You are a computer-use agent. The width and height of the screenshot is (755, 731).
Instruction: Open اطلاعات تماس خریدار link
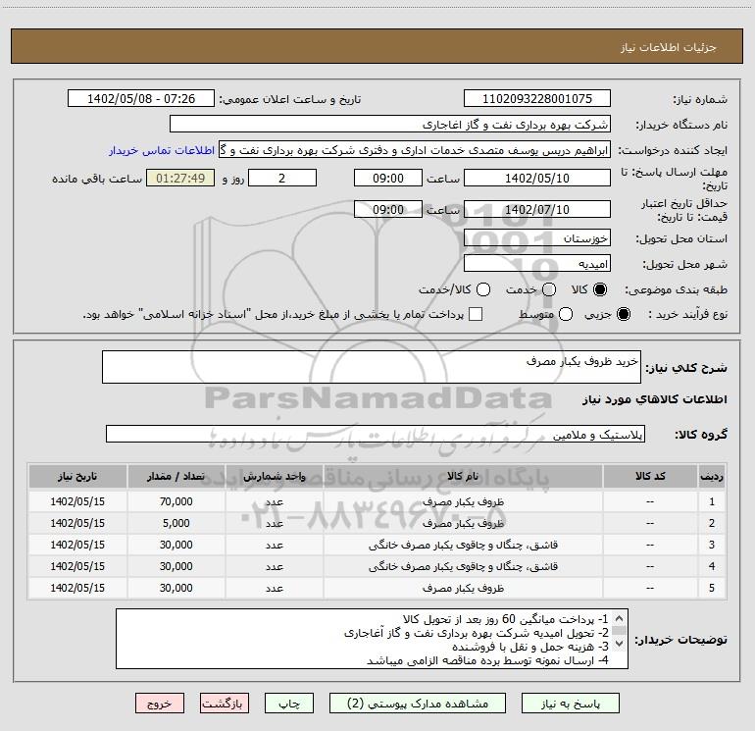tap(162, 150)
